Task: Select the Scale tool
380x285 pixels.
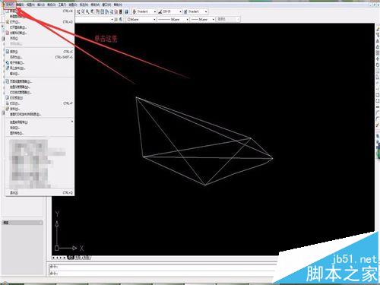Action: pyautogui.click(x=378, y=71)
